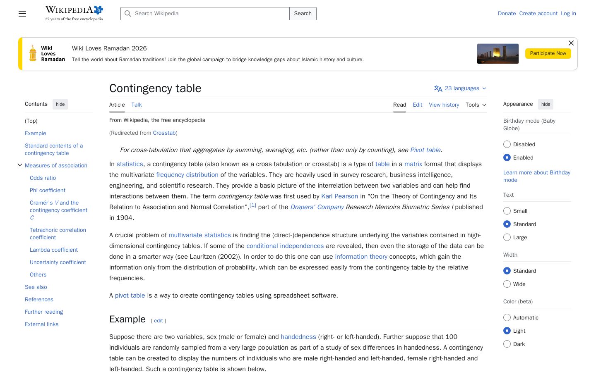Click the language translate icon
The height and width of the screenshot is (372, 596).
click(438, 88)
